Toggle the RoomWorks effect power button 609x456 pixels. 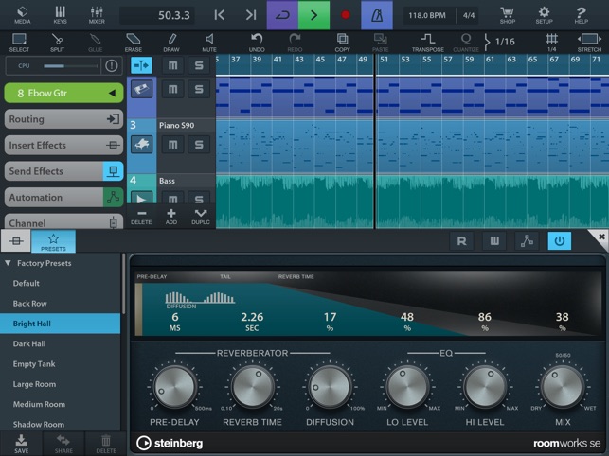coord(559,241)
